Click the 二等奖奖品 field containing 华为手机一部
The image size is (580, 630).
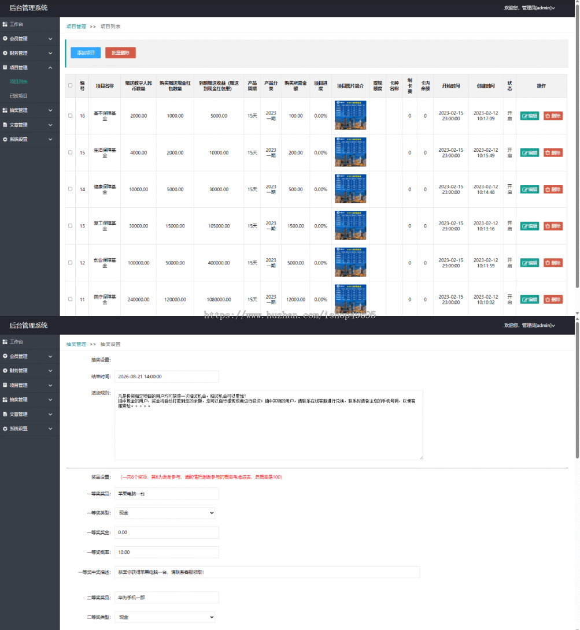coord(167,598)
